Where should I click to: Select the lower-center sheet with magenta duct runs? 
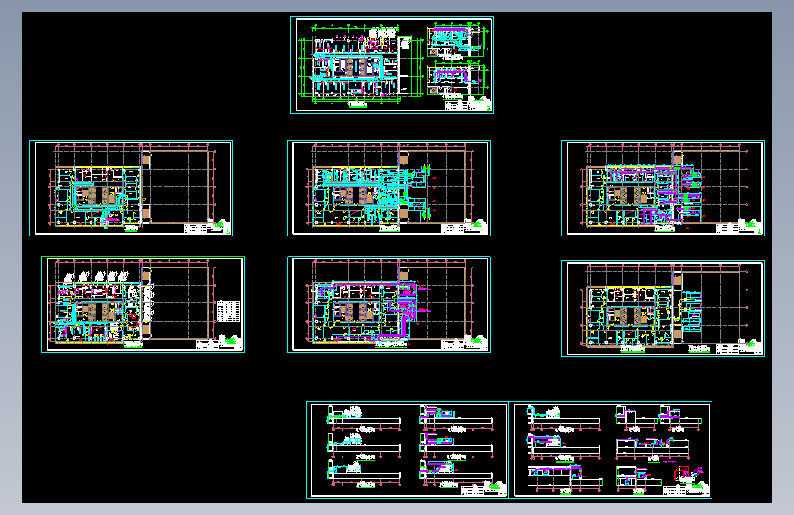pos(389,304)
